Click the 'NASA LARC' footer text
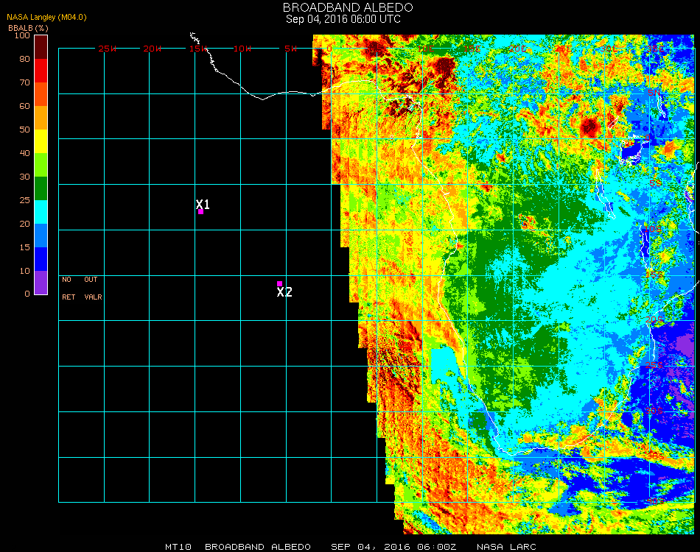Screen dimensions: 700x552 tap(506, 547)
